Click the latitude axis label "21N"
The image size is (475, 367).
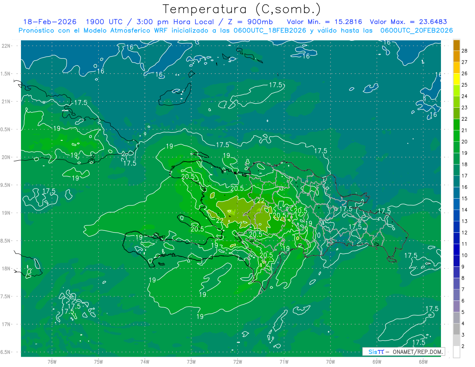click(7, 101)
